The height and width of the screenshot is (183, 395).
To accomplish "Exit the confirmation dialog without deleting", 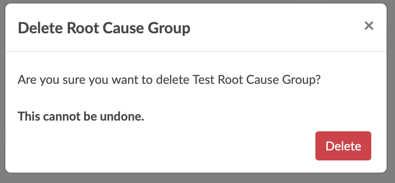I will coord(369,26).
